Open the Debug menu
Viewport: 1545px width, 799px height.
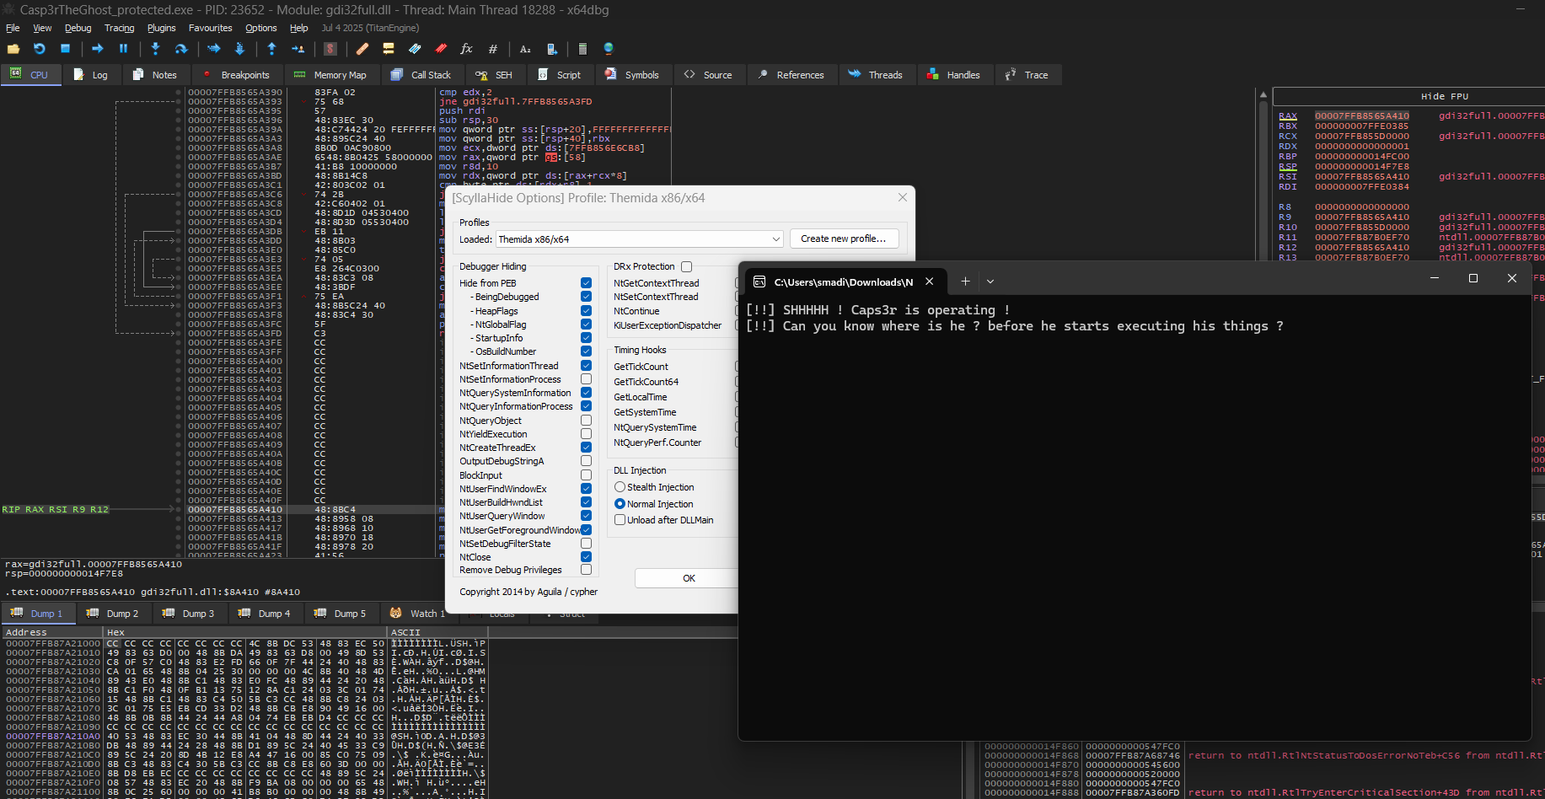78,28
